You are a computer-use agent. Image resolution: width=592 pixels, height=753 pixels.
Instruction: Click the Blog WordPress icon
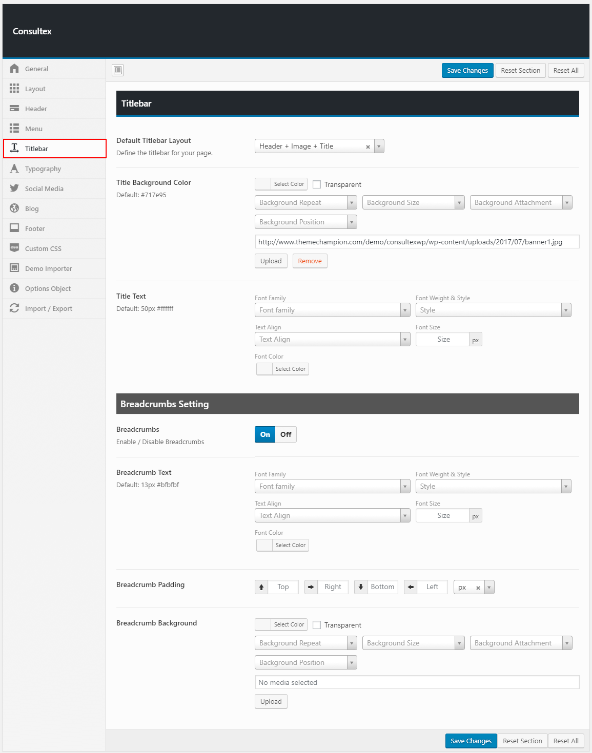[14, 208]
